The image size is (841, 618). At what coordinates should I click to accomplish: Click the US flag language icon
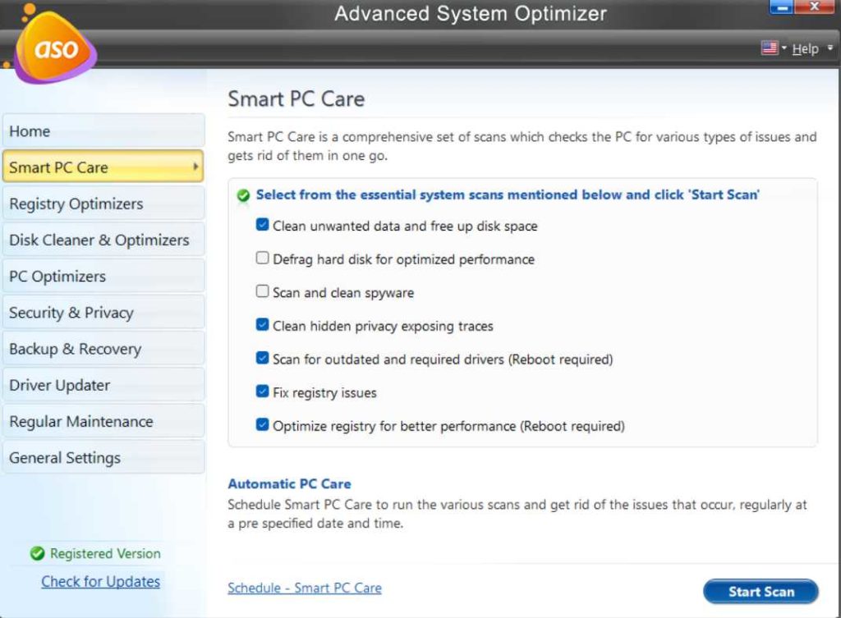[x=769, y=48]
